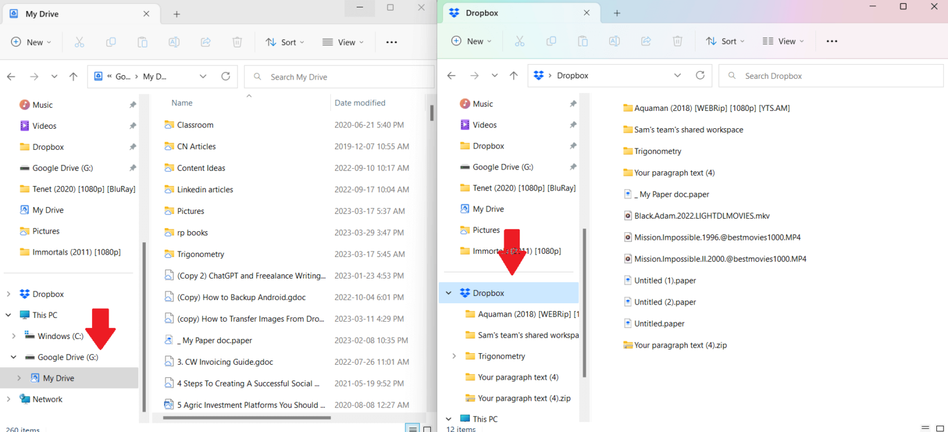Select the Rename icon in the Dropbox toolbar

[x=614, y=41]
